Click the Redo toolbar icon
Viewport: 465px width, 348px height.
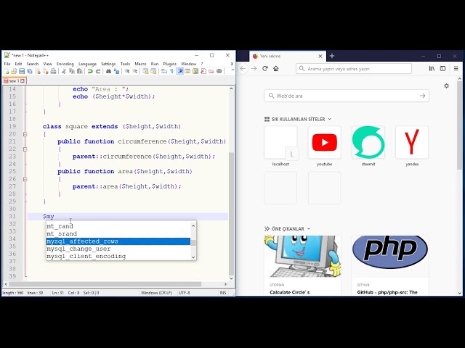(x=98, y=71)
